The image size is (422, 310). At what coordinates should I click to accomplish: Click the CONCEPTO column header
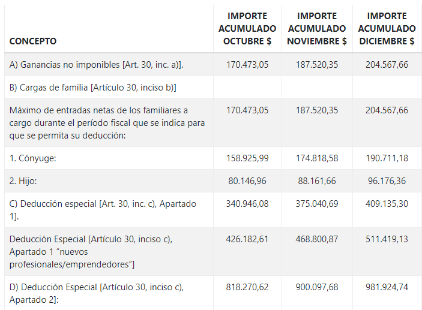[x=33, y=41]
